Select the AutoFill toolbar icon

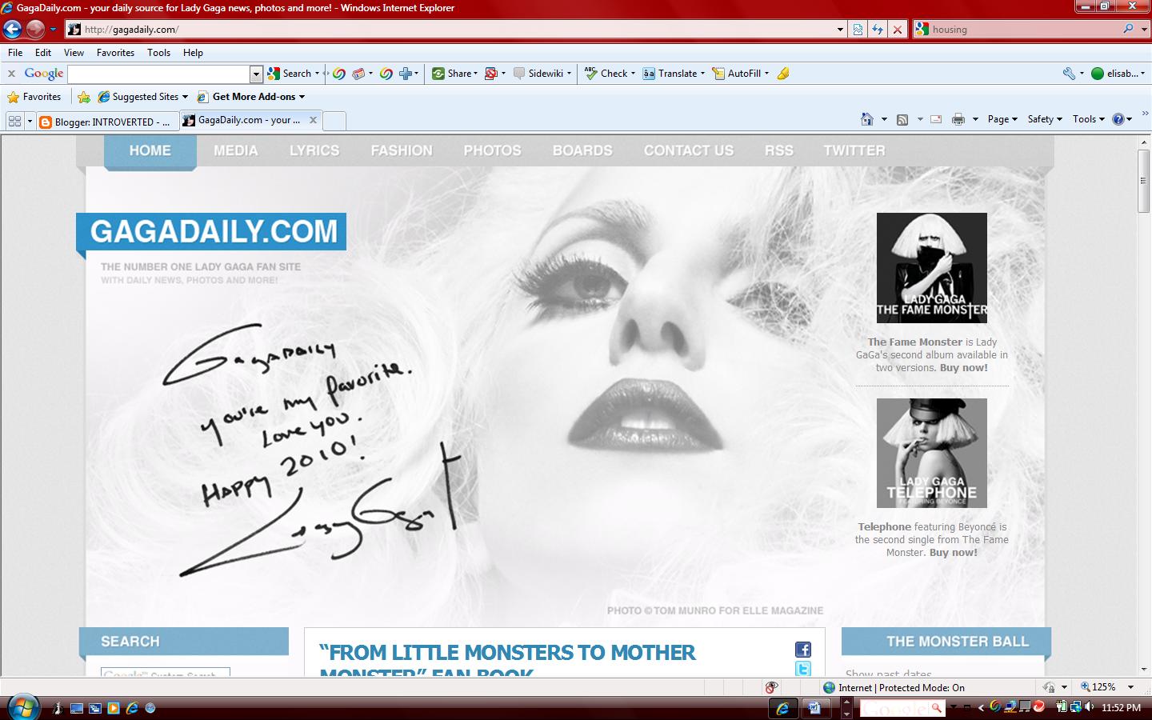pyautogui.click(x=742, y=73)
